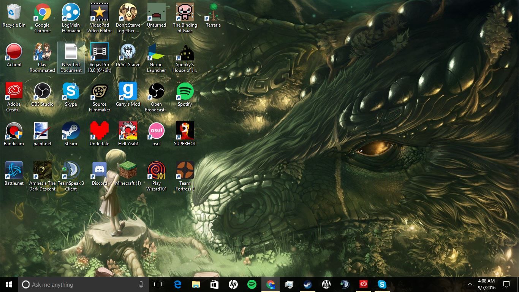Open the Action Center notifications

pos(506,284)
